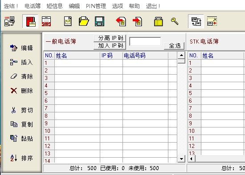Click the general phonebook scrollbar thumb
The image size is (245, 175).
[181, 61]
